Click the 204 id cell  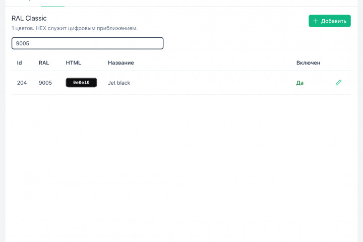click(22, 83)
